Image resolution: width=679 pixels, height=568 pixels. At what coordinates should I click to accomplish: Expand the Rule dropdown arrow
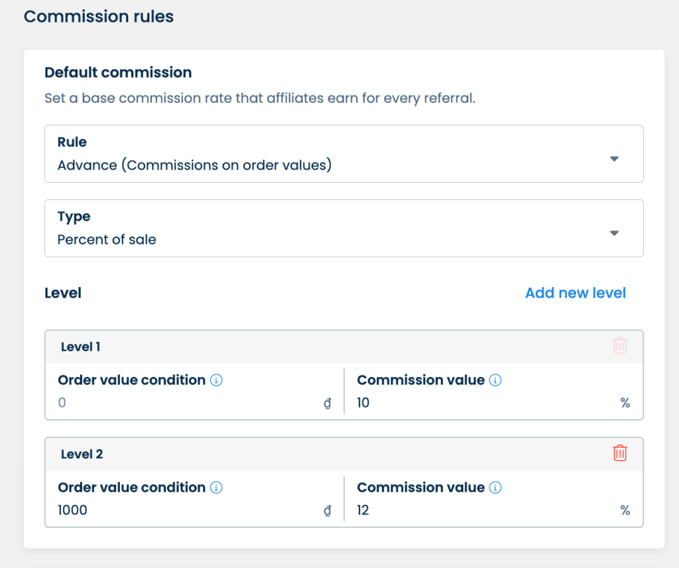coord(614,159)
